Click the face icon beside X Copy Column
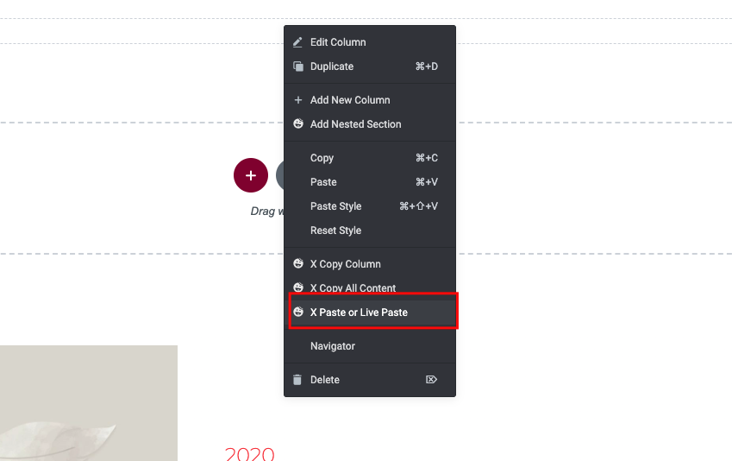Viewport: 732px width, 461px height. (297, 263)
